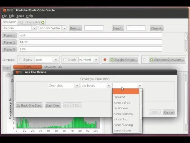Select the Equity radio button
The height and width of the screenshot is (143, 190).
[21, 60]
